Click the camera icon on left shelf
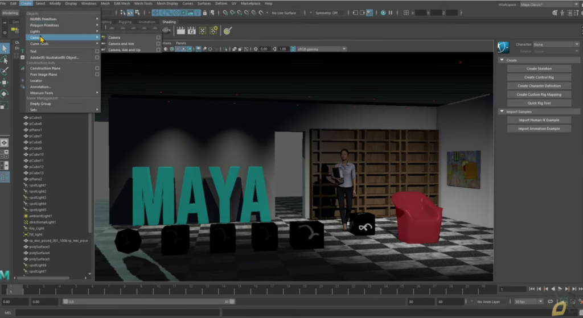 15,30
